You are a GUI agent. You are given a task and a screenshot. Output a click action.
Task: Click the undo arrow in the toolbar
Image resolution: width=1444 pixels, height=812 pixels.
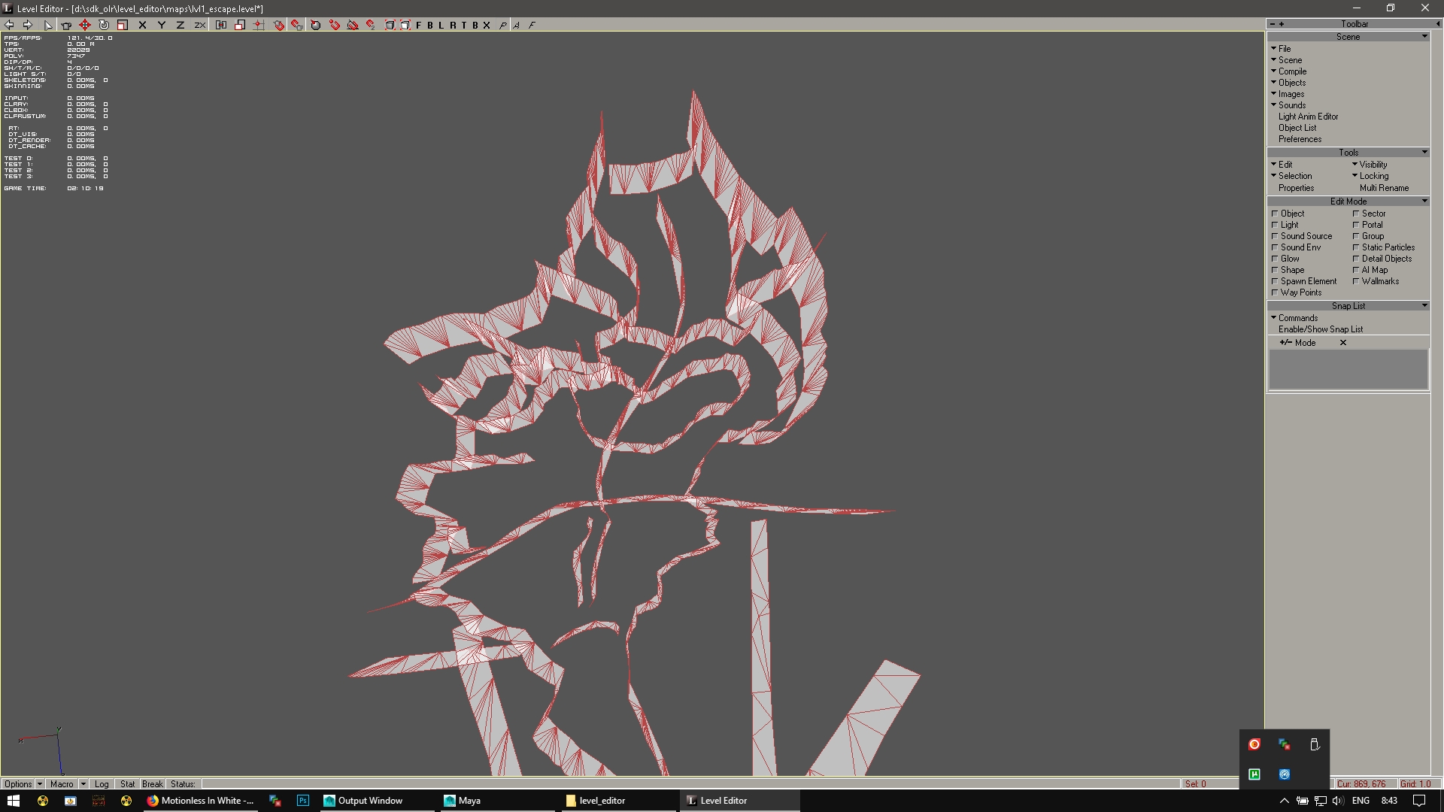click(x=10, y=25)
